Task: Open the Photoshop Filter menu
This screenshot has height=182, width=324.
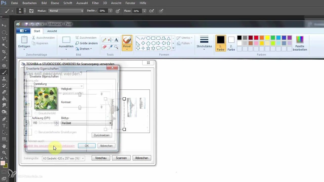Action: 95,3
